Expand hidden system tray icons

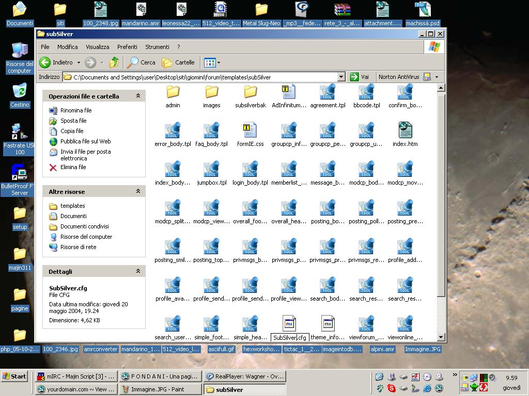tap(455, 374)
